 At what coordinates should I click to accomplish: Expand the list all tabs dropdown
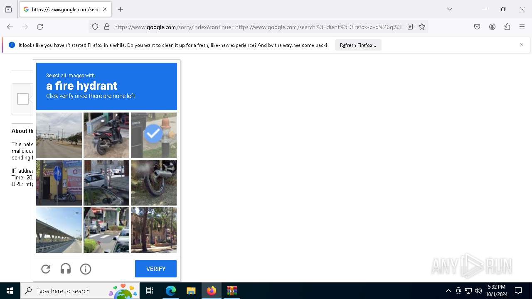click(x=450, y=9)
